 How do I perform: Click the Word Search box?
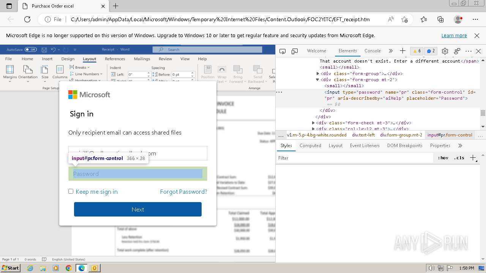[x=207, y=50]
